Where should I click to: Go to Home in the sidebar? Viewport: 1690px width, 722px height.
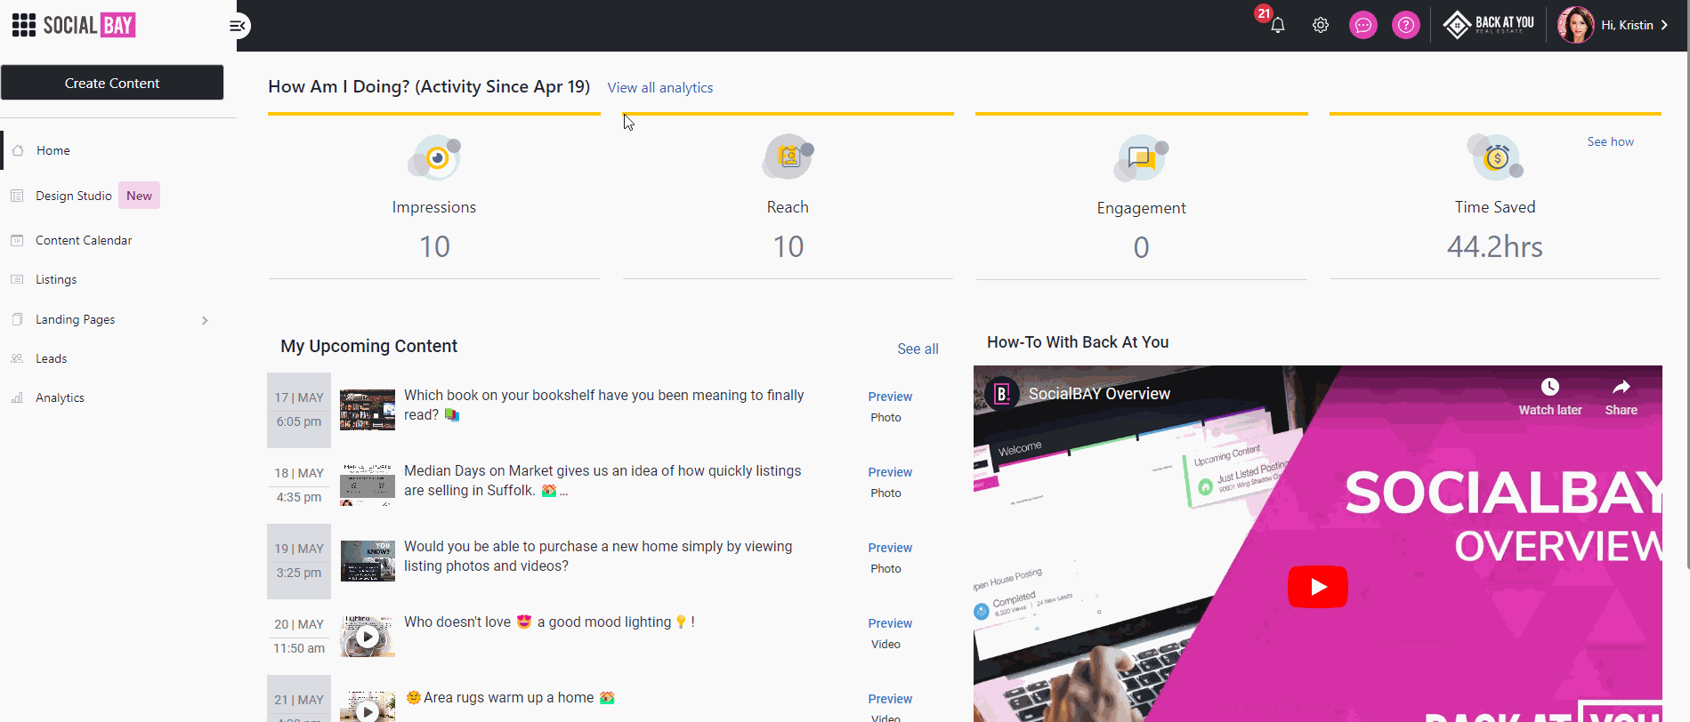click(x=53, y=150)
